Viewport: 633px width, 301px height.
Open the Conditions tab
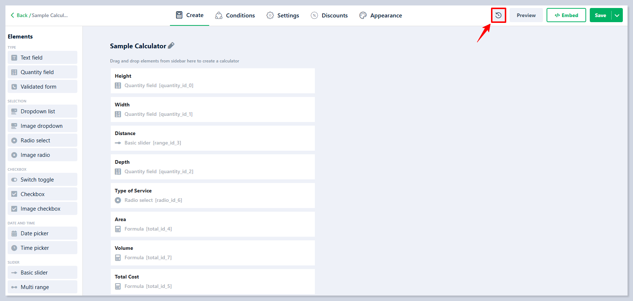pos(240,15)
